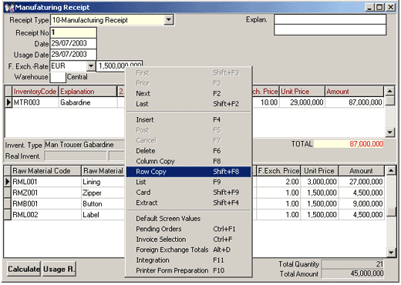Click the Usage R. button
Image resolution: width=401 pixels, height=285 pixels.
coord(59,269)
